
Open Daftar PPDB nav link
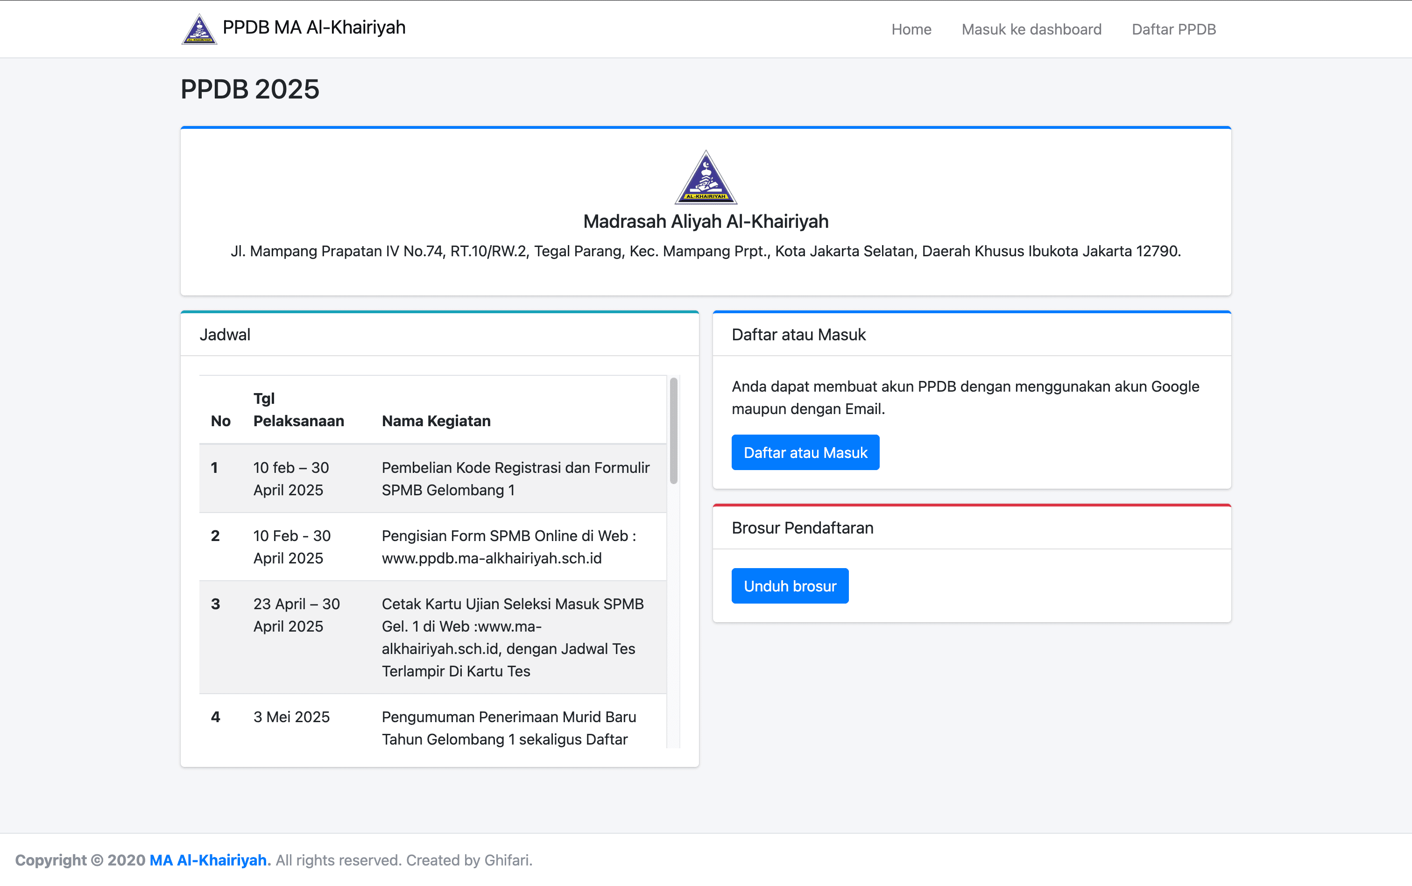click(1173, 29)
